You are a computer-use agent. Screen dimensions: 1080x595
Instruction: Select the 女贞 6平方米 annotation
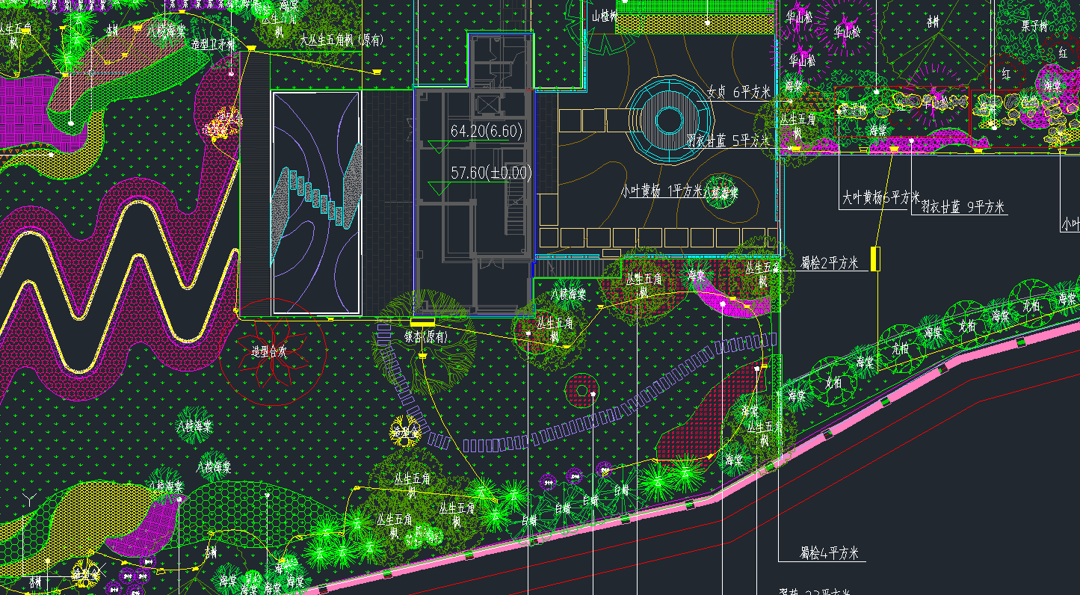tap(738, 92)
